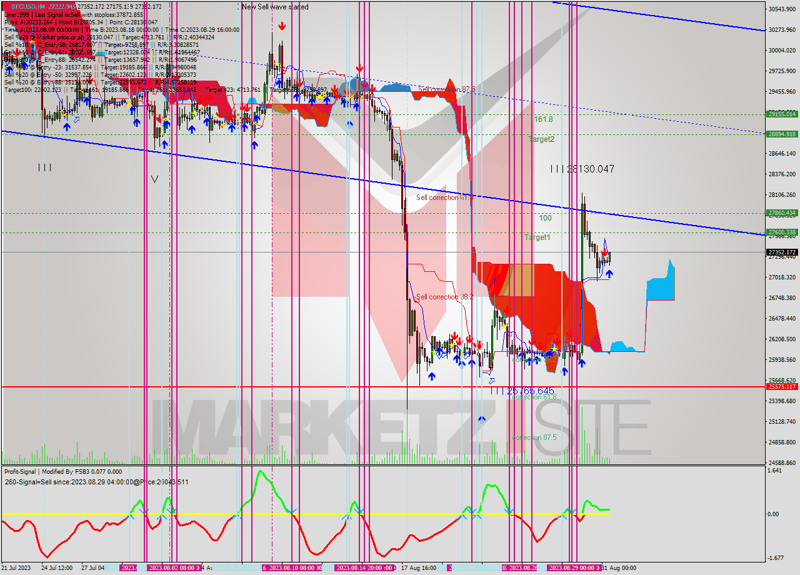Select the 27600.338 price level tag
800x575 pixels.
click(x=781, y=232)
